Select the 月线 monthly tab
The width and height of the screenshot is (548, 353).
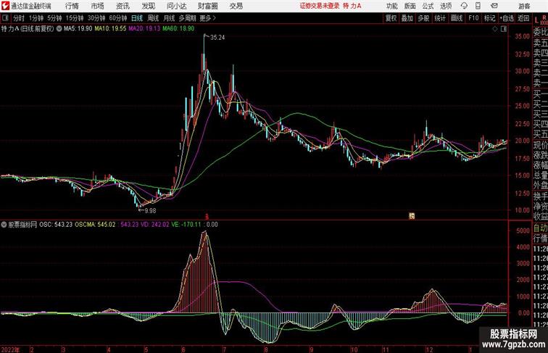click(169, 18)
